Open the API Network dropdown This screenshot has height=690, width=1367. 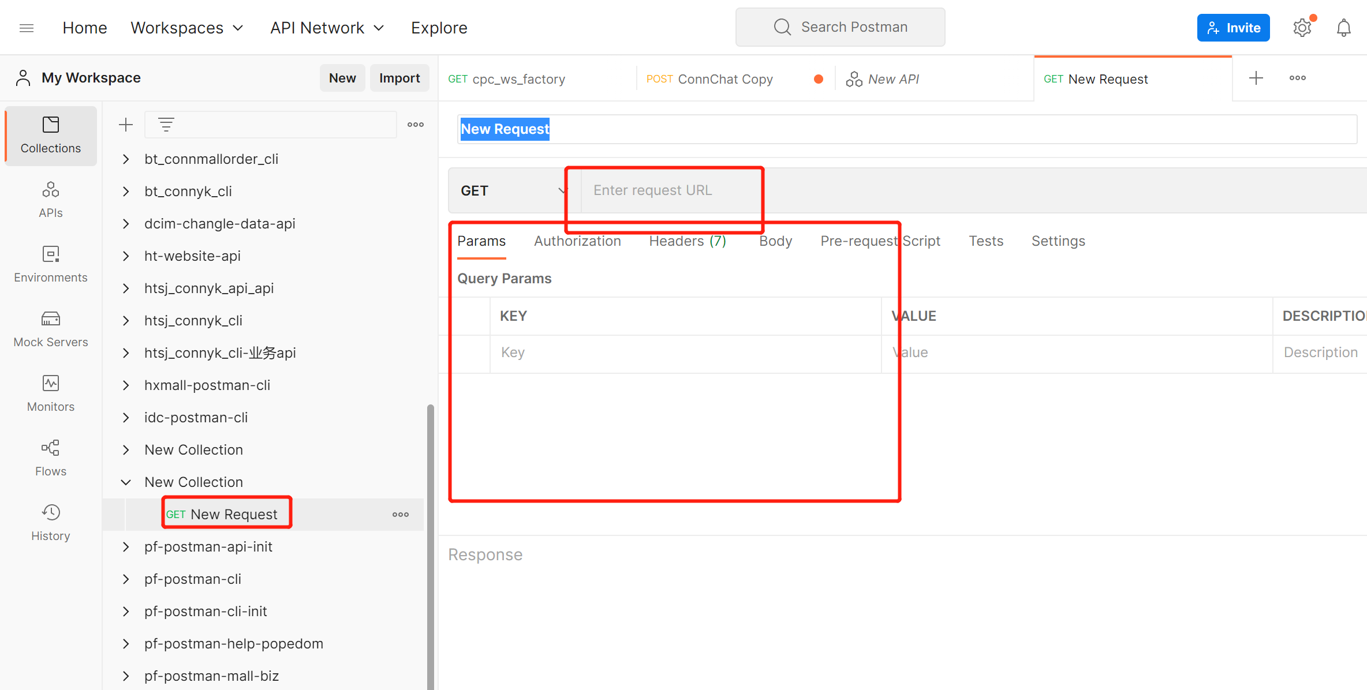click(x=327, y=28)
